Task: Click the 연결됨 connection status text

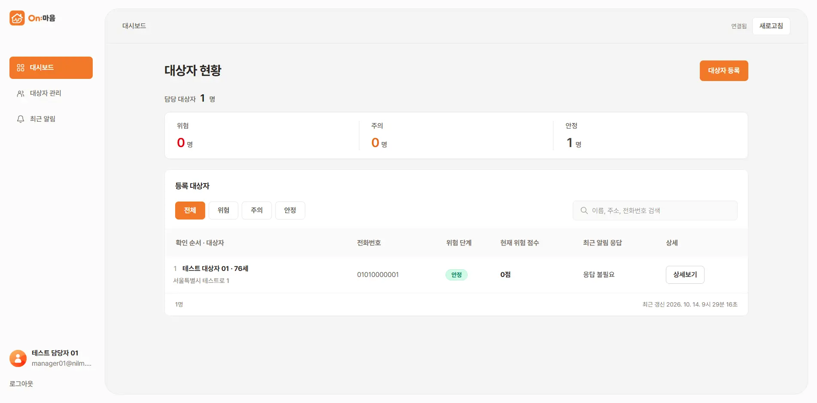Action: (x=739, y=26)
